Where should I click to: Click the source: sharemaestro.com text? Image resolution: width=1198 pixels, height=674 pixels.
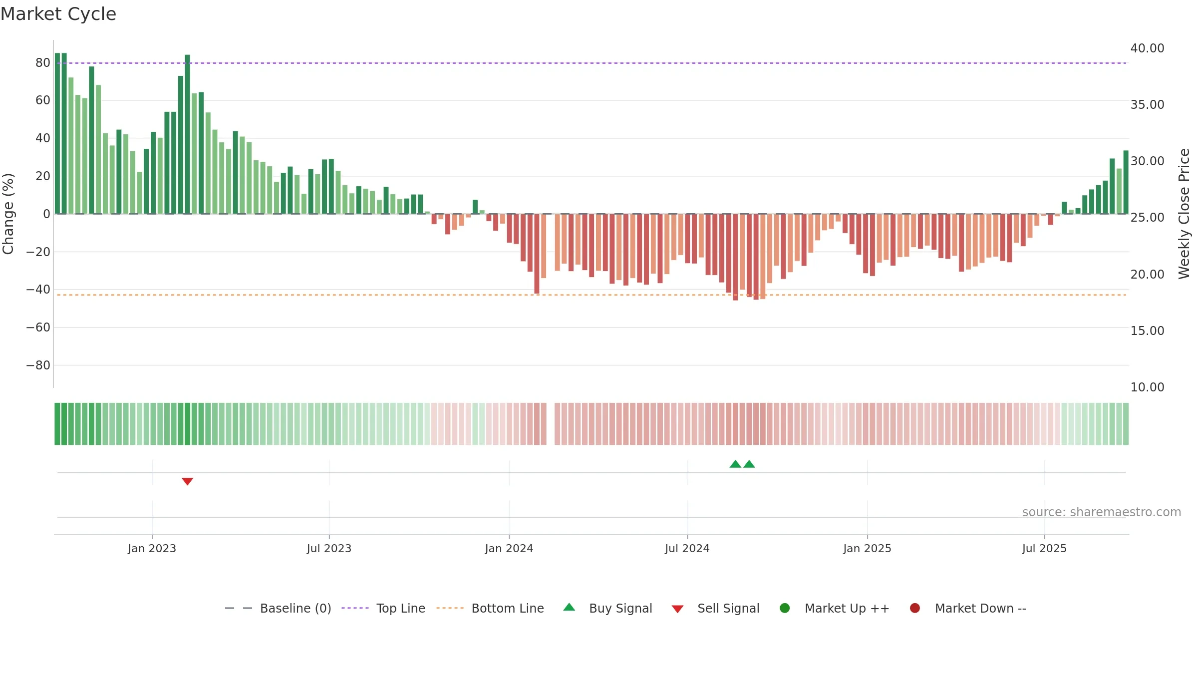coord(1102,512)
